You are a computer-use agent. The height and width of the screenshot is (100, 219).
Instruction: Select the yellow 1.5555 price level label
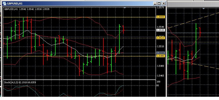click(x=160, y=17)
